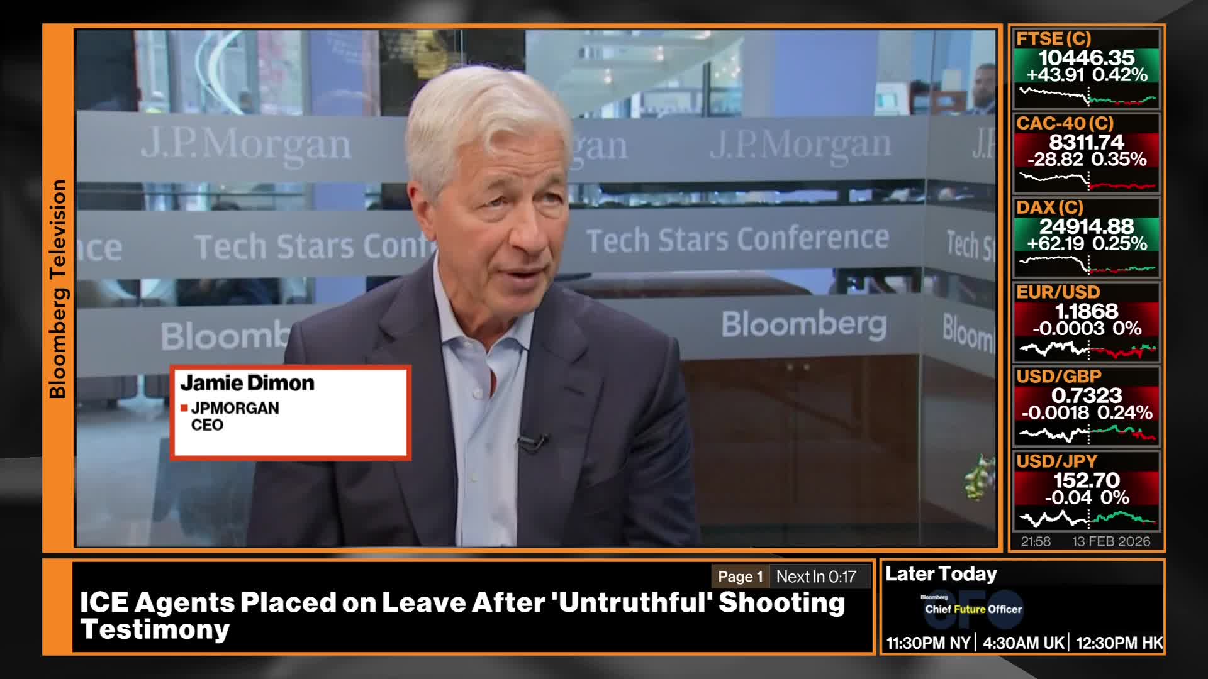Click the vertical Bloomberg Television label
The width and height of the screenshot is (1208, 679).
point(58,289)
